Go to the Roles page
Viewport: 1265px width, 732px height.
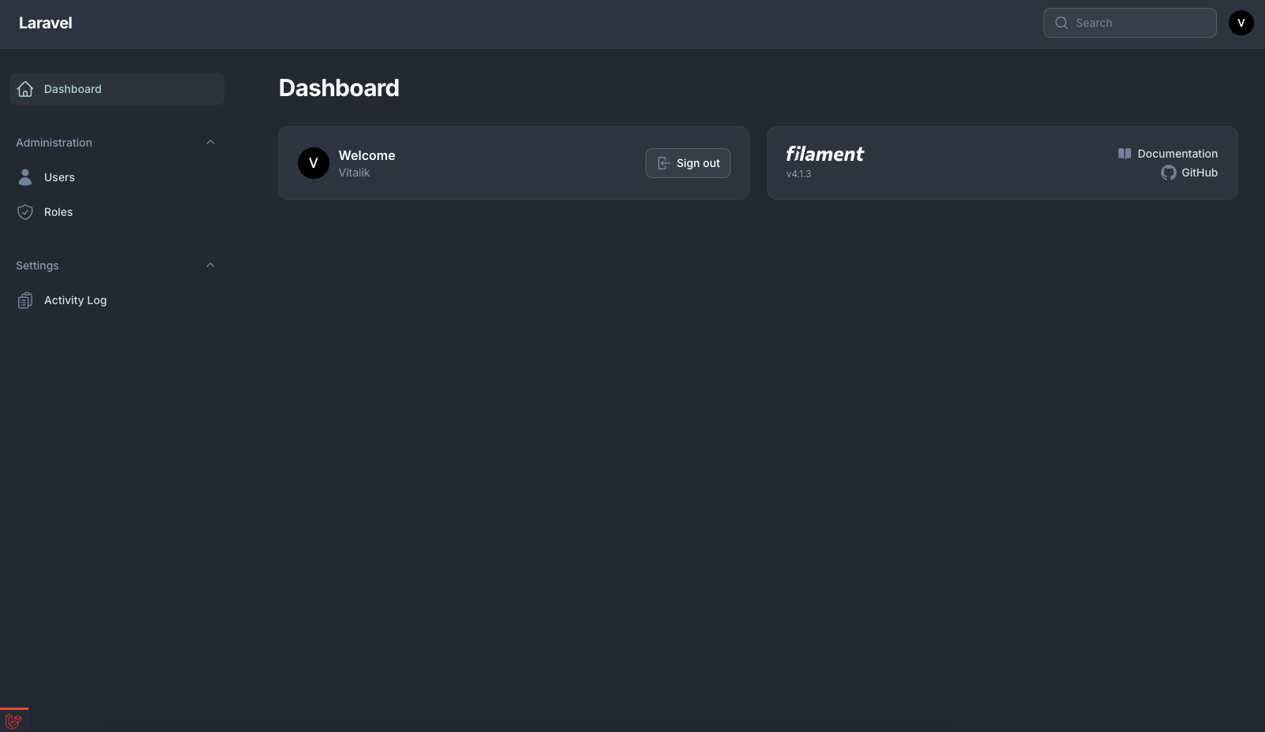pyautogui.click(x=58, y=212)
